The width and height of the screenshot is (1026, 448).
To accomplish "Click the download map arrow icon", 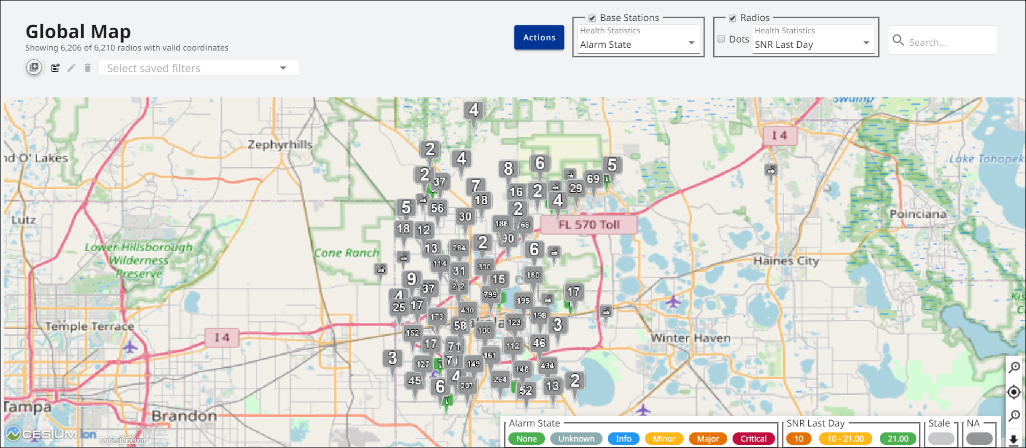I will click(1014, 440).
